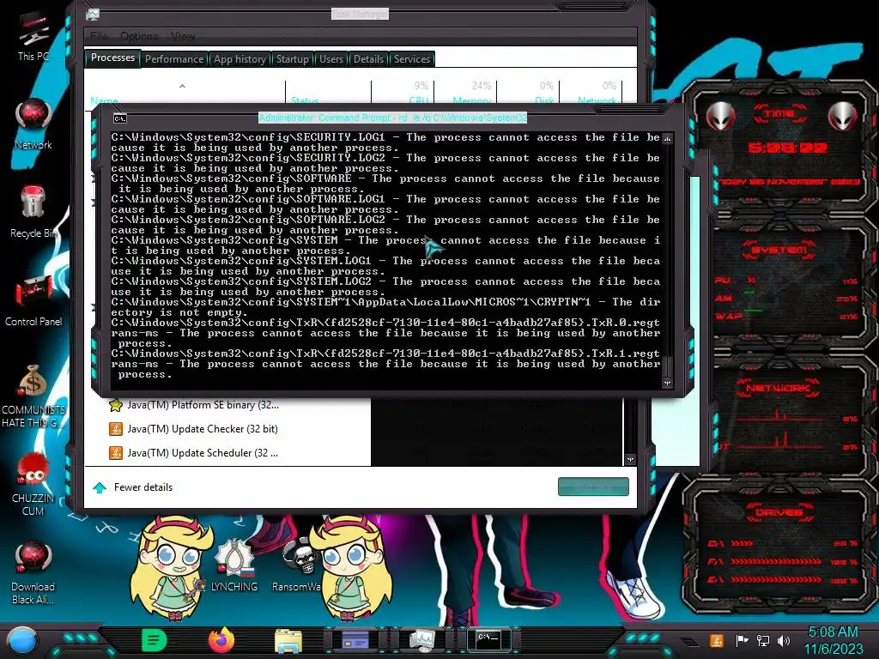
Task: Click the dimmed End task button
Action: point(593,487)
